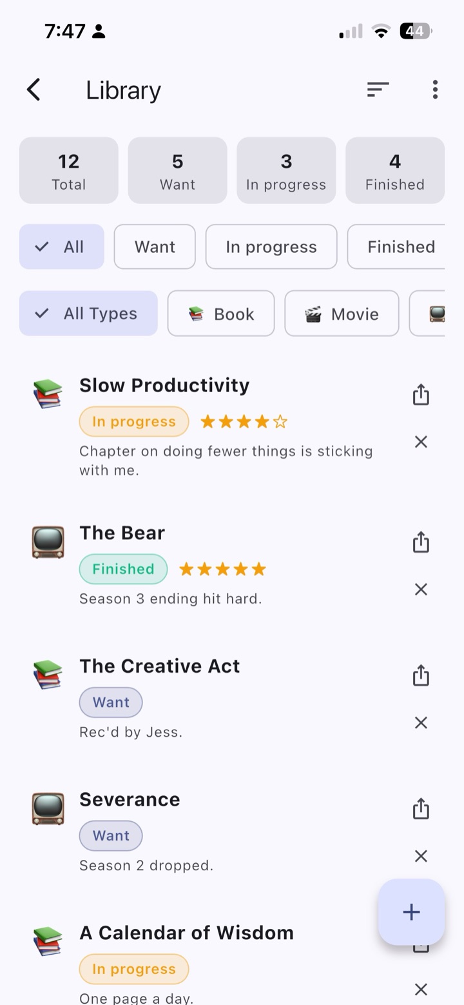Remove Slow Productivity with its X icon
The width and height of the screenshot is (464, 1005).
[x=421, y=442]
